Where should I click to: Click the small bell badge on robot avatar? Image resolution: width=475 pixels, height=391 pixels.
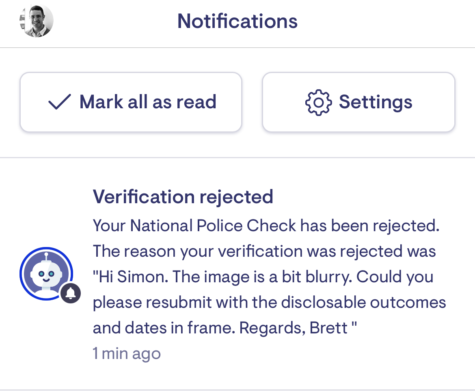71,293
